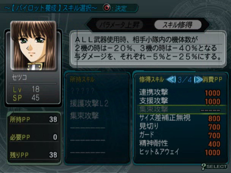Select 支援攻撃 skill costing 1000 PP
231x173 pixels.
coord(180,101)
